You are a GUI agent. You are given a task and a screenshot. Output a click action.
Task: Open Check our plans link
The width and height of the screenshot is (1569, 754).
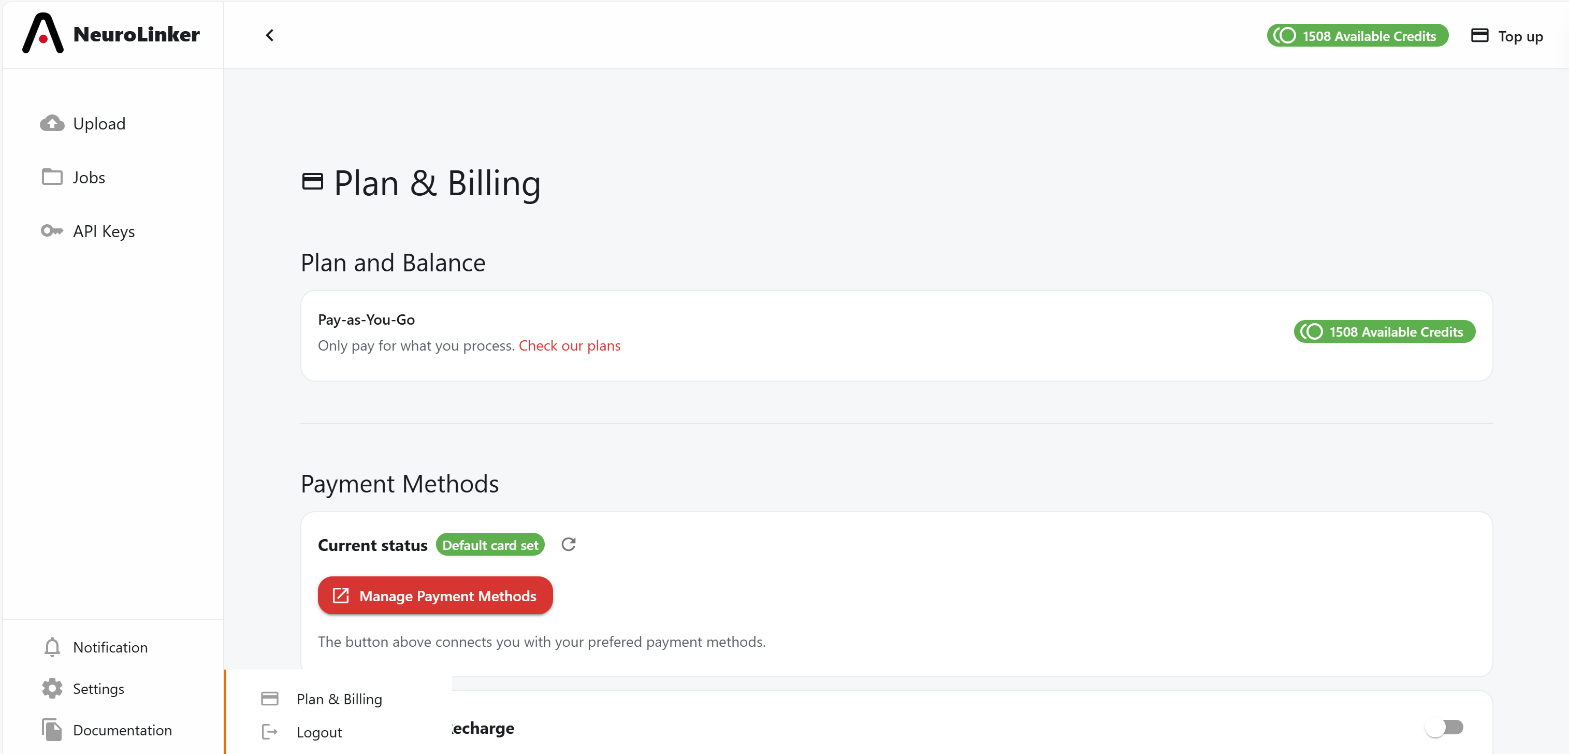(x=570, y=345)
